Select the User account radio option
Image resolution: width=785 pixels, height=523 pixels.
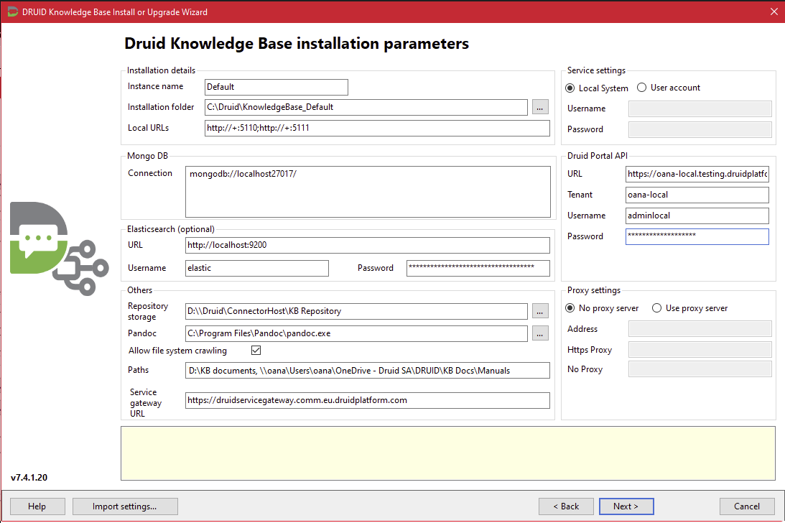click(x=642, y=88)
